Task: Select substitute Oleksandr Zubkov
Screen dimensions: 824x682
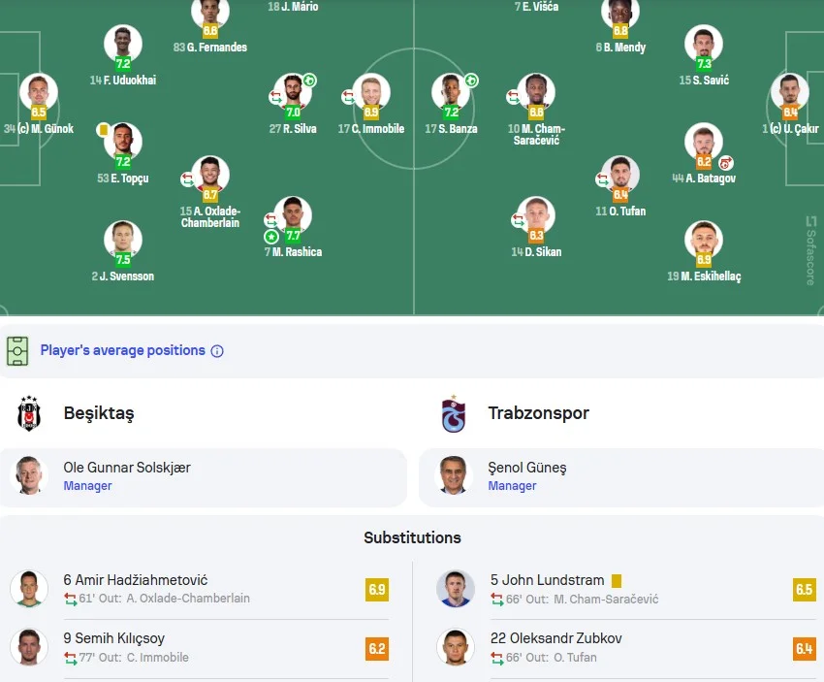Action: [x=555, y=638]
